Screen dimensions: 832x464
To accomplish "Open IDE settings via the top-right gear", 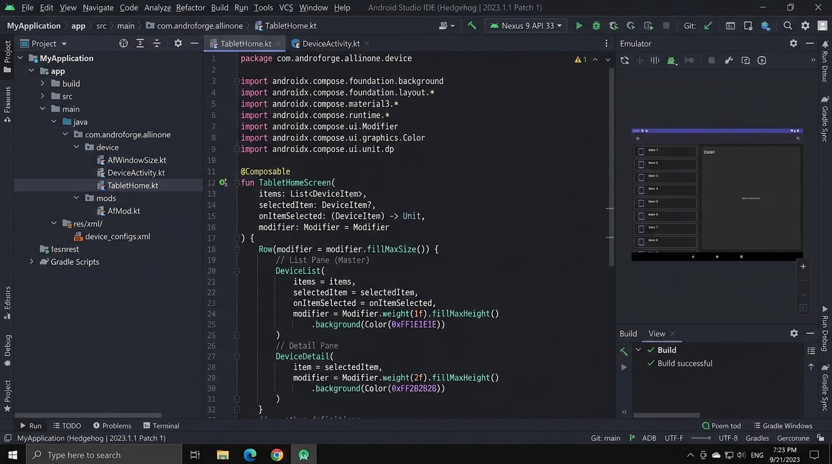I will [x=805, y=25].
